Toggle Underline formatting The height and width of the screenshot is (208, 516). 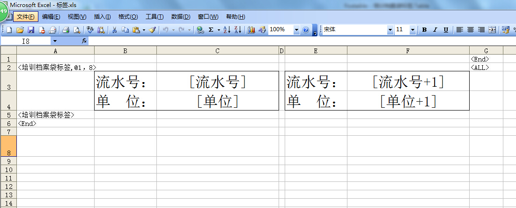pos(446,30)
